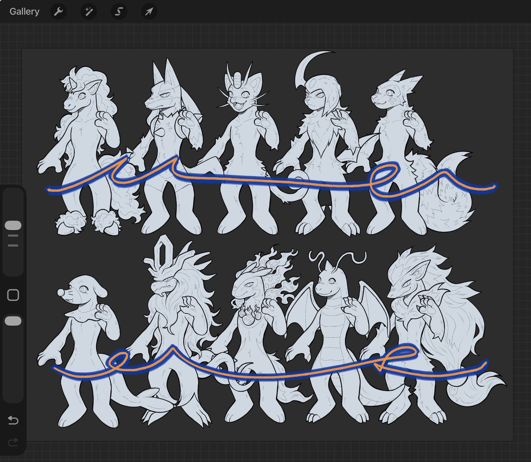Screen dimensions: 531x462
Task: Open the Actions wrench menu
Action: pyautogui.click(x=58, y=12)
